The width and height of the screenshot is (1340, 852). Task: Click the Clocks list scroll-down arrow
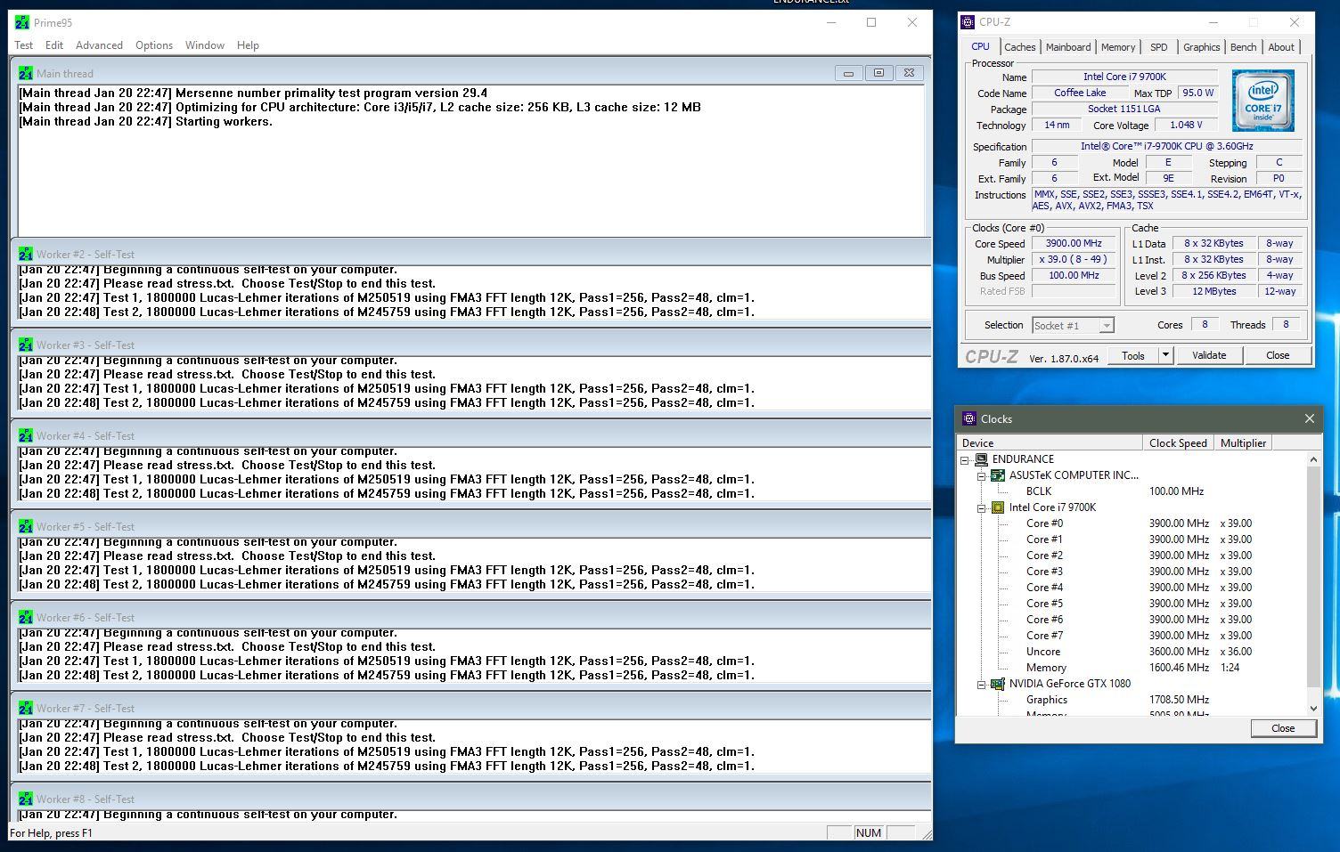[x=1313, y=709]
